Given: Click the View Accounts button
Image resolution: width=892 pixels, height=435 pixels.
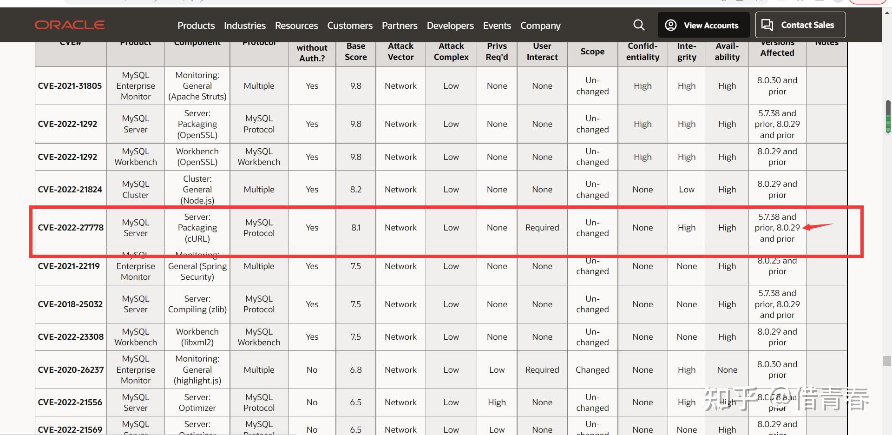Looking at the screenshot, I should tap(703, 25).
